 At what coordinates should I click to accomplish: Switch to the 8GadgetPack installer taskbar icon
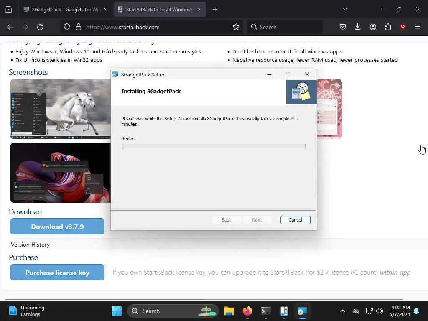click(302, 311)
